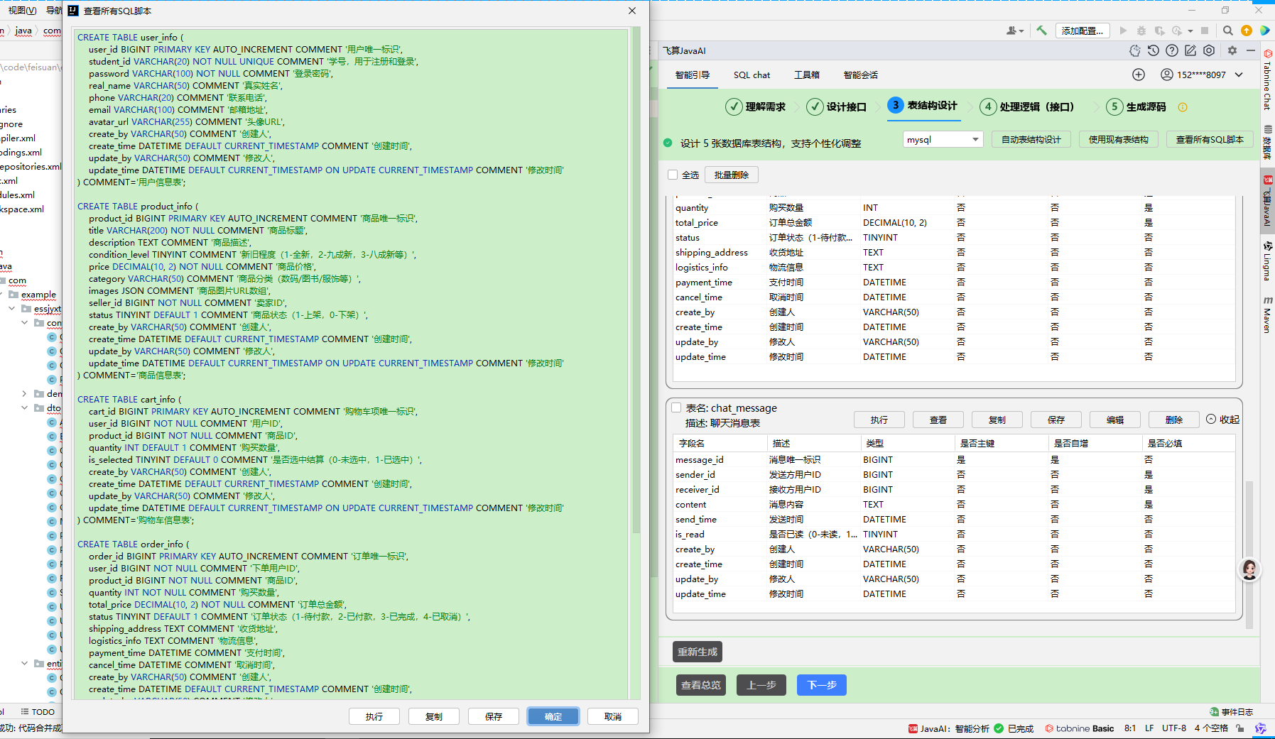Open the run options dropdown arrow
The width and height of the screenshot is (1275, 739).
click(1190, 31)
